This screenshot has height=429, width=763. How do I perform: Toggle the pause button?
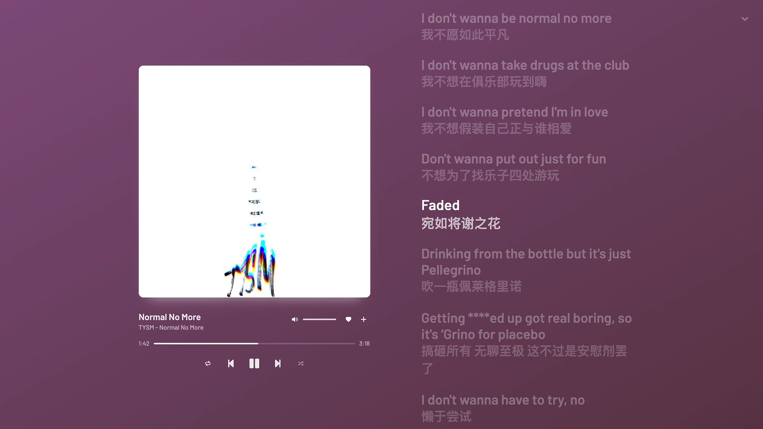254,363
